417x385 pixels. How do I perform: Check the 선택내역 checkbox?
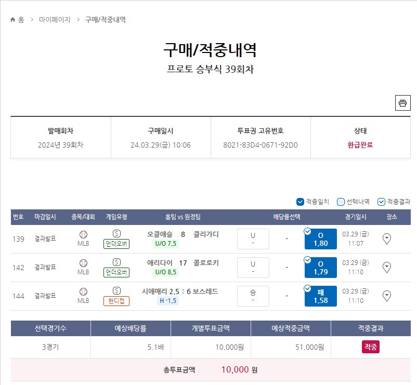(x=341, y=202)
